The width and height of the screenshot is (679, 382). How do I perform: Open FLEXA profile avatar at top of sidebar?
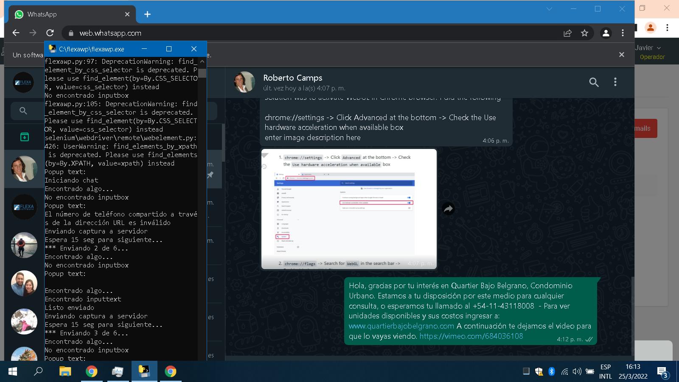23,82
